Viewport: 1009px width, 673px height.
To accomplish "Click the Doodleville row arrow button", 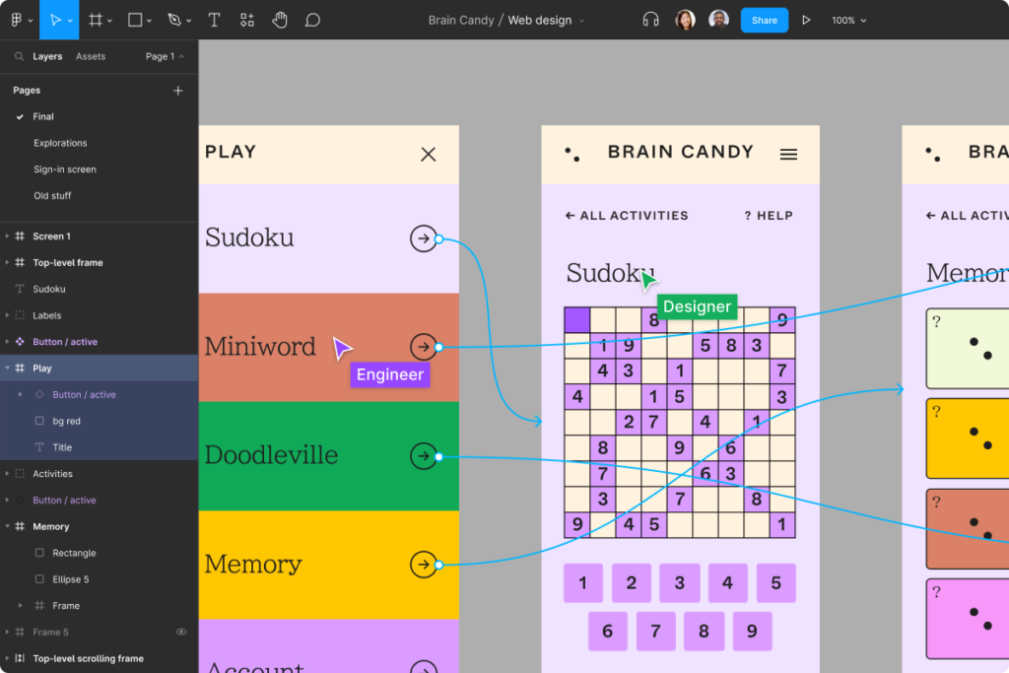I will click(424, 456).
